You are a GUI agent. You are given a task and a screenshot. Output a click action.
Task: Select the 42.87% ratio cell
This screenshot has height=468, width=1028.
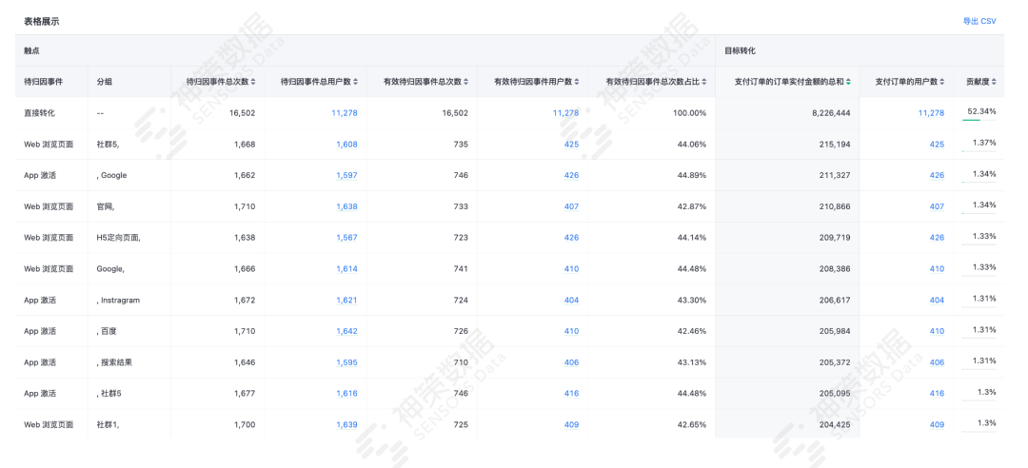pyautogui.click(x=652, y=206)
